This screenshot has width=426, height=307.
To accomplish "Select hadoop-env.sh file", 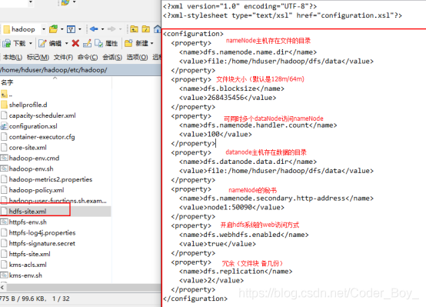I will click(27, 169).
